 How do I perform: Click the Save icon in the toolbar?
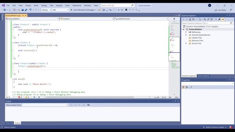22,10
